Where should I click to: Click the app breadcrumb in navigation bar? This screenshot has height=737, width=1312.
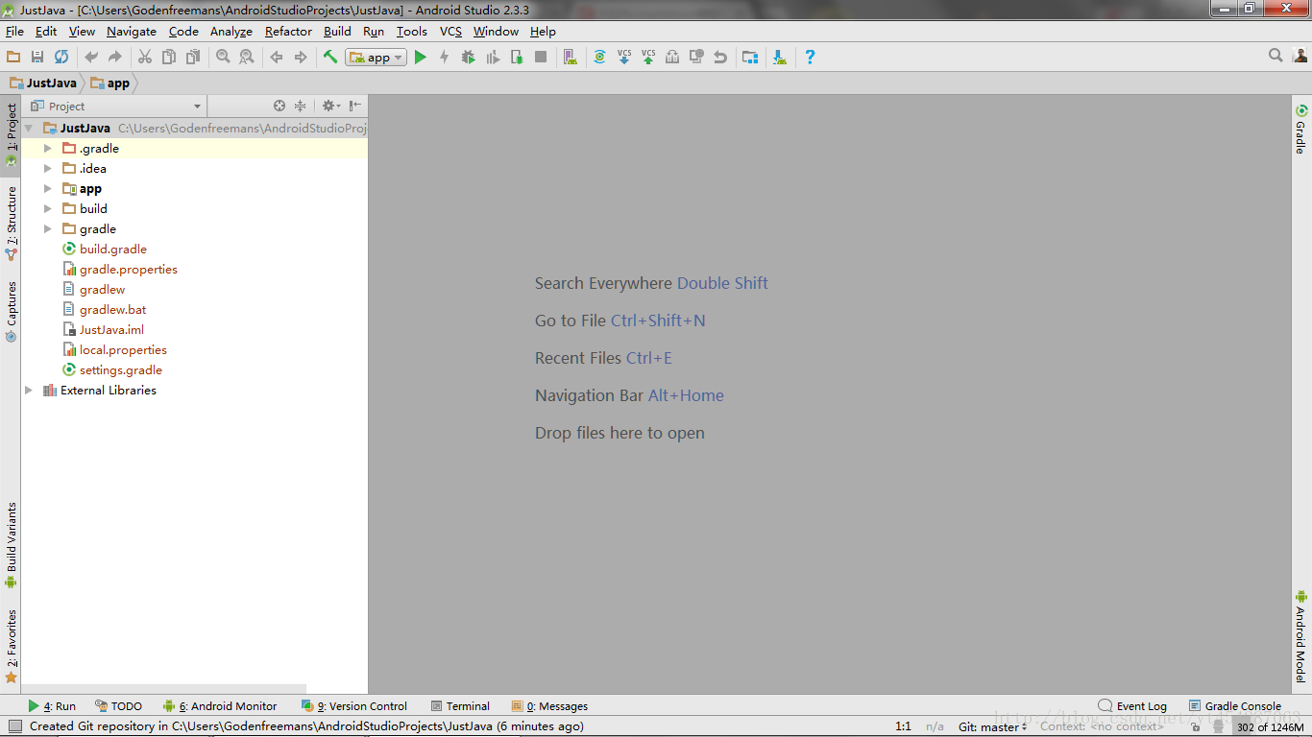click(x=109, y=83)
